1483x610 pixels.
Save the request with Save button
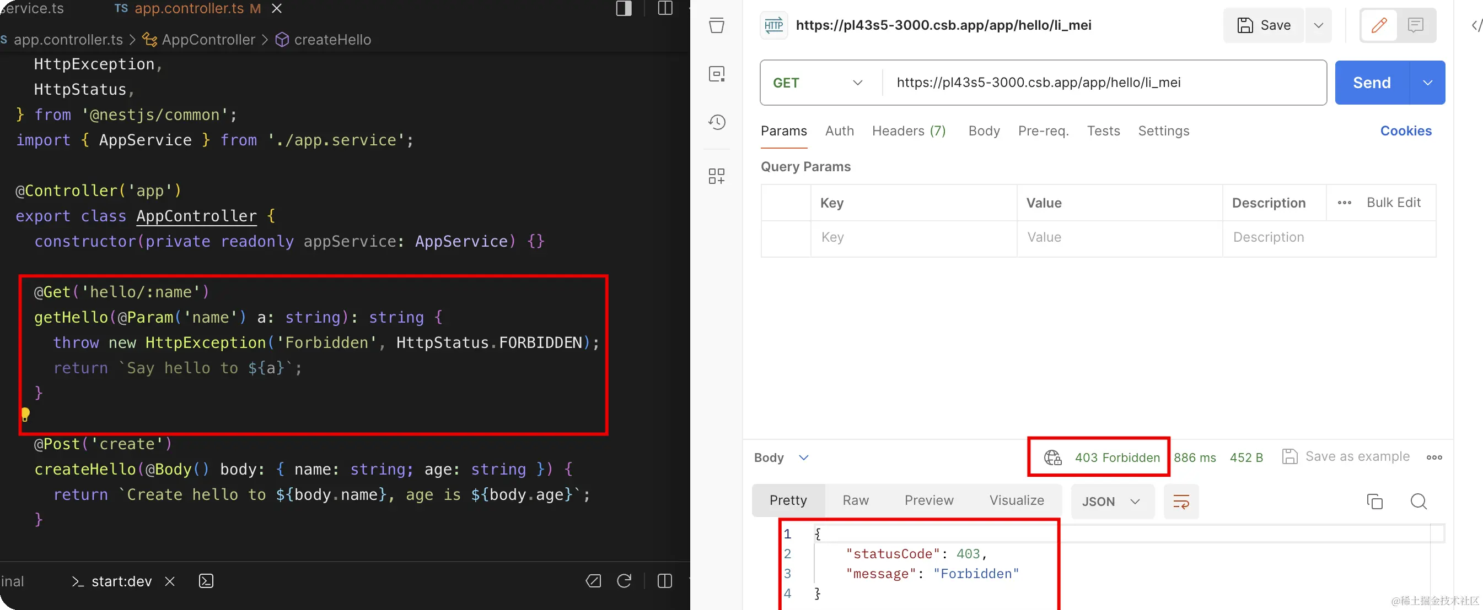coord(1264,25)
